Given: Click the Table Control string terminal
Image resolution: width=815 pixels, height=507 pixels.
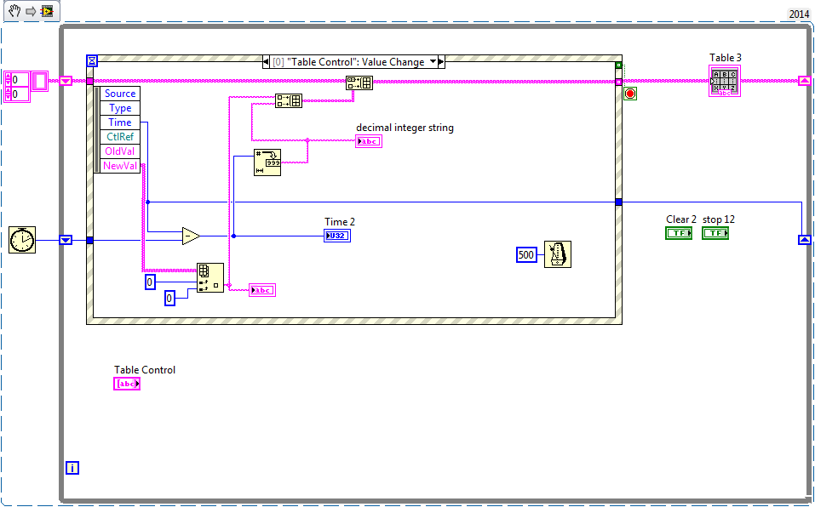Looking at the screenshot, I should click(127, 384).
